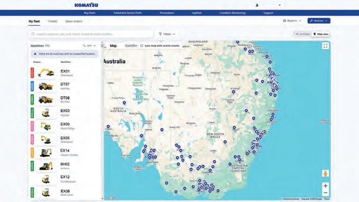Open the Sort dropdown
This screenshot has width=359, height=202.
click(89, 46)
